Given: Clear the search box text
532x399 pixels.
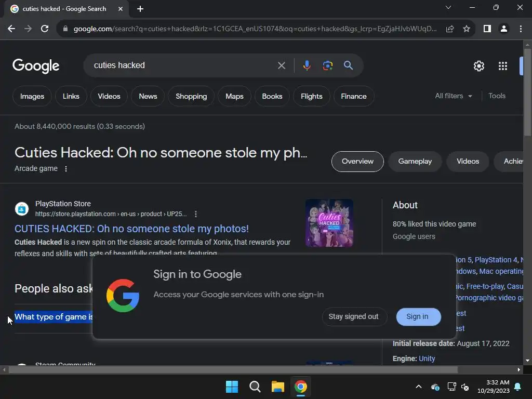Looking at the screenshot, I should (282, 65).
